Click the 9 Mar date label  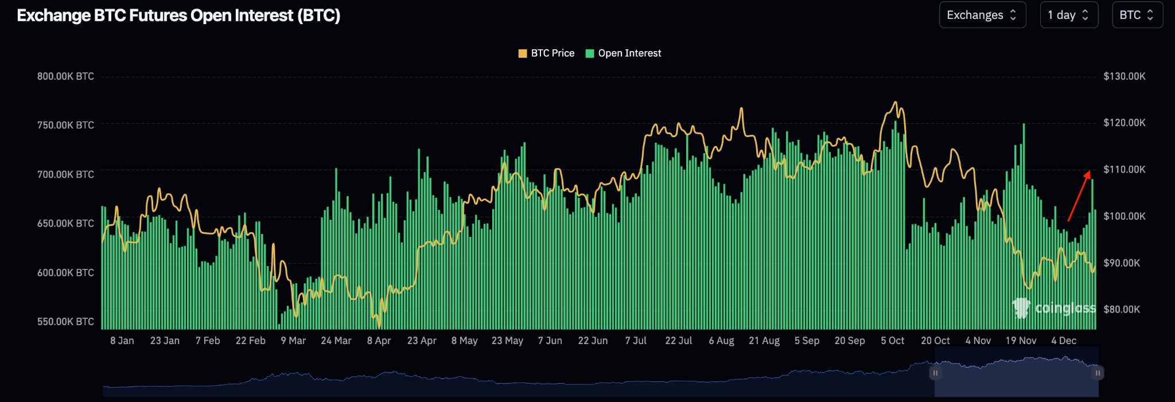point(293,341)
